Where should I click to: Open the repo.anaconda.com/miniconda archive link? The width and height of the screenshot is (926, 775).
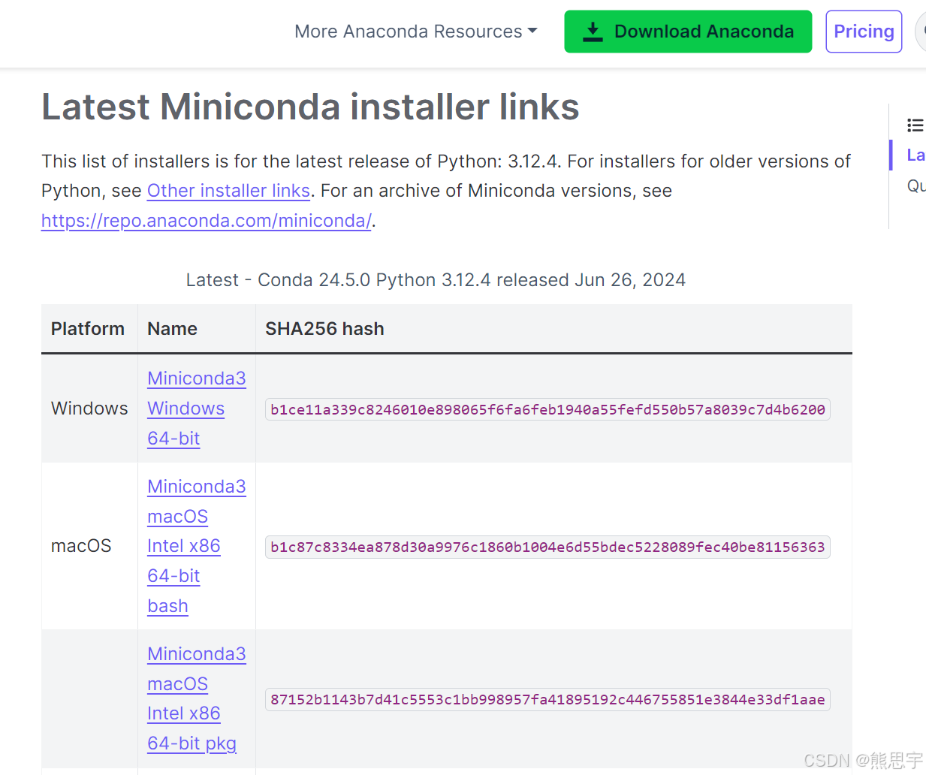pos(207,221)
